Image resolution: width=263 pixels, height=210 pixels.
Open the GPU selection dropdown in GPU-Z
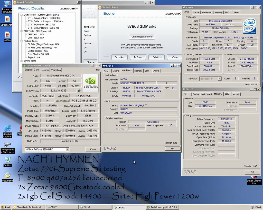(67, 149)
